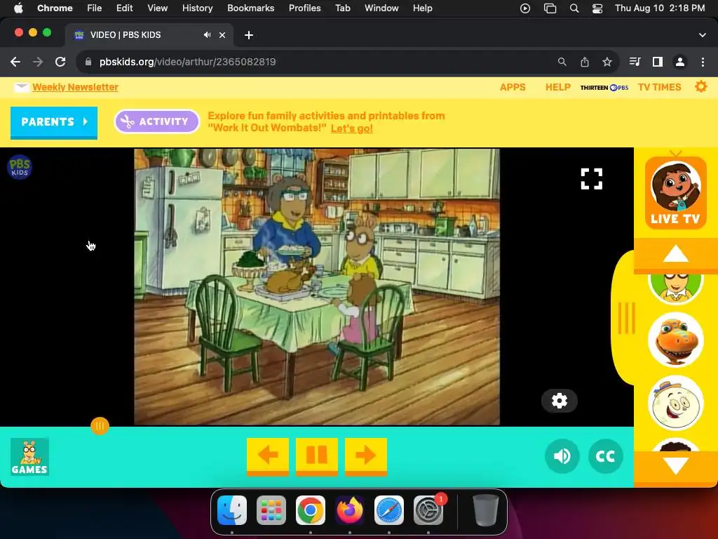Screen dimensions: 718x539
Task: Skip to previous video with left arrow
Action: click(268, 456)
